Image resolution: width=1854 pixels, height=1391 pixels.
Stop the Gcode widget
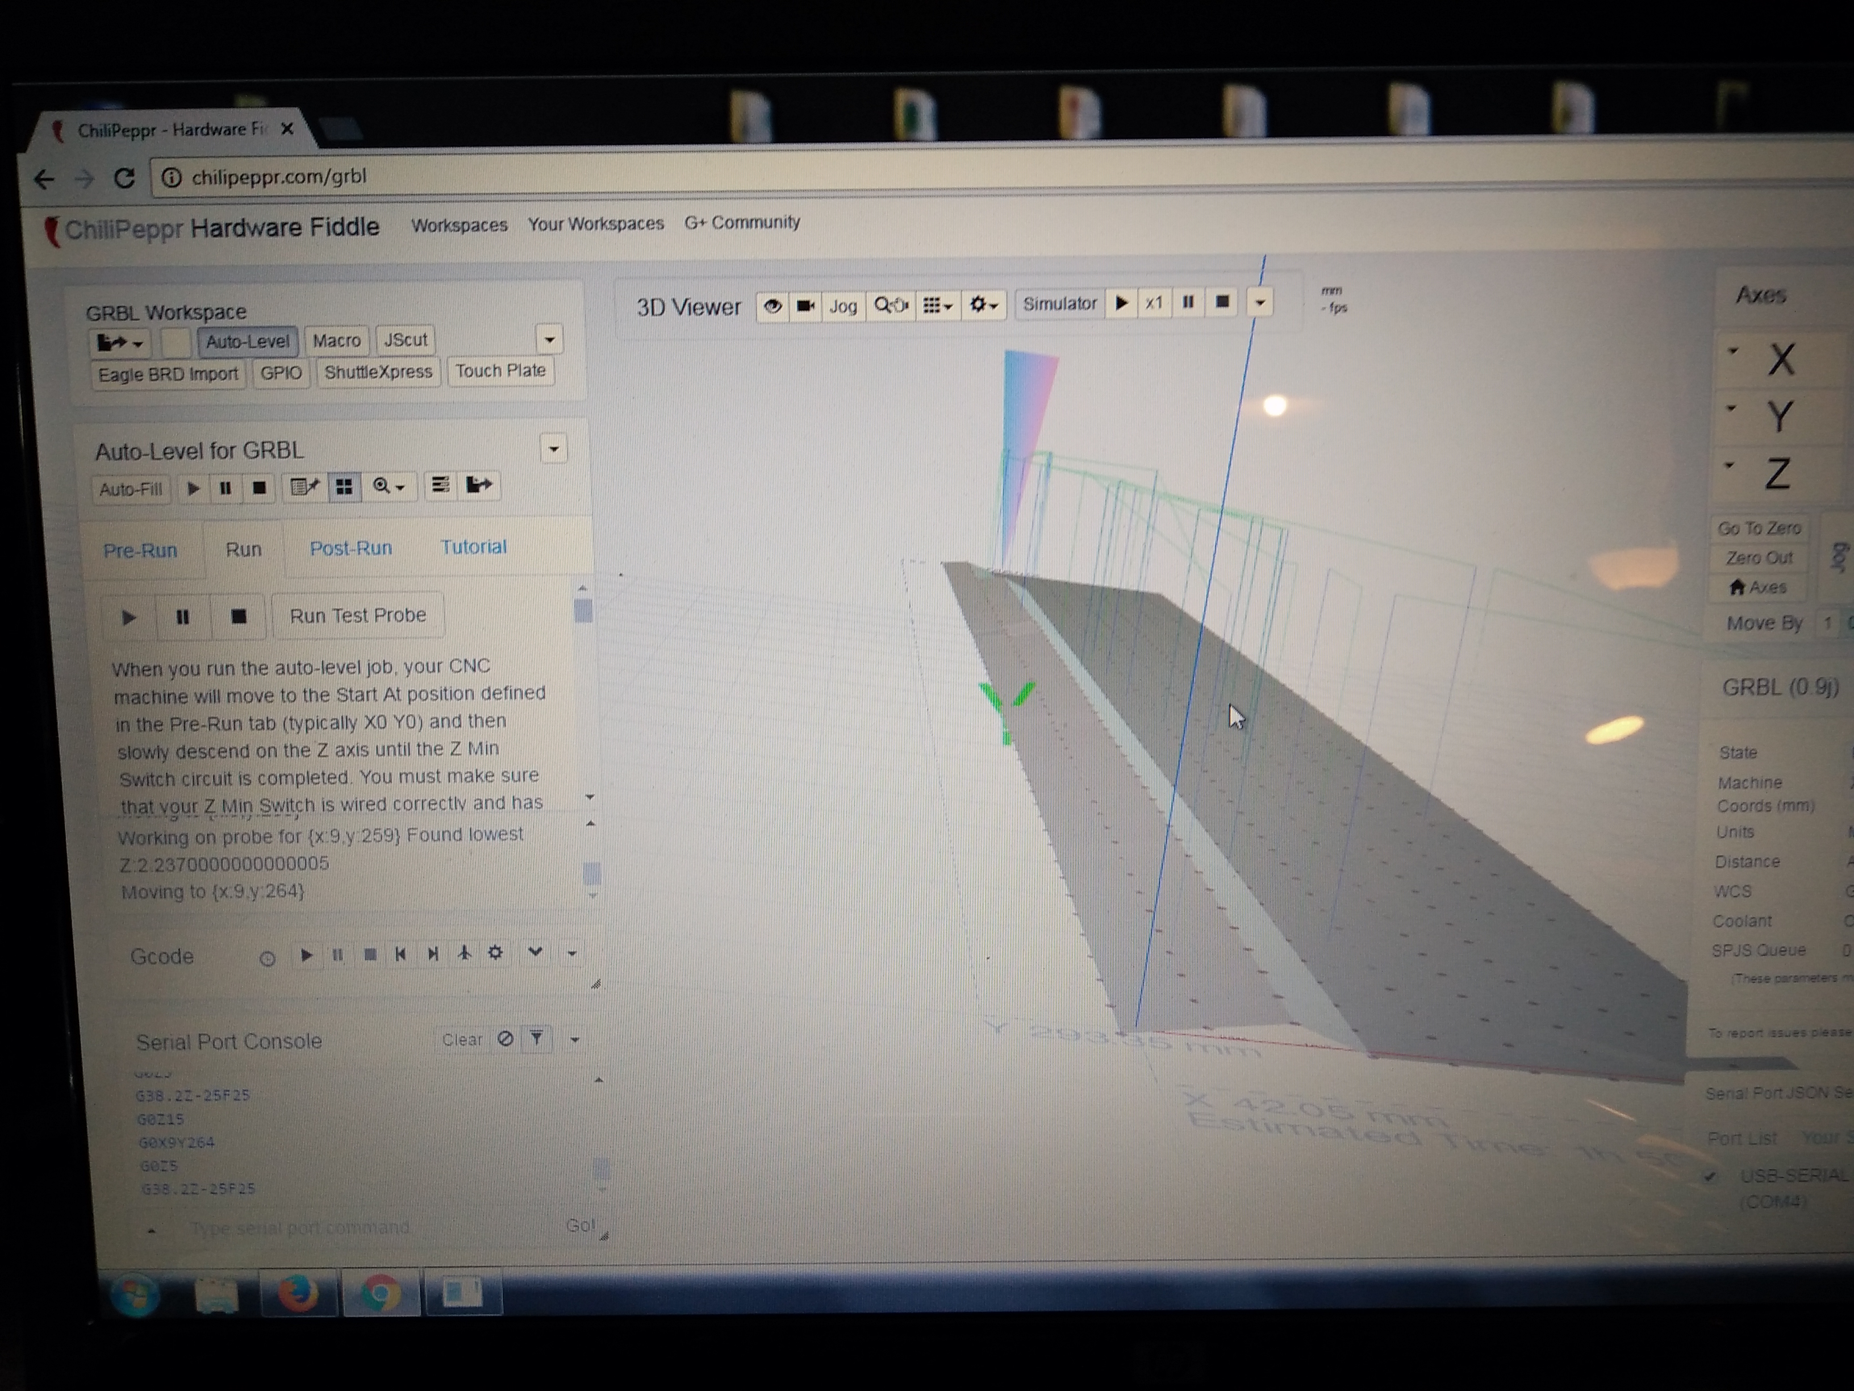[x=370, y=954]
